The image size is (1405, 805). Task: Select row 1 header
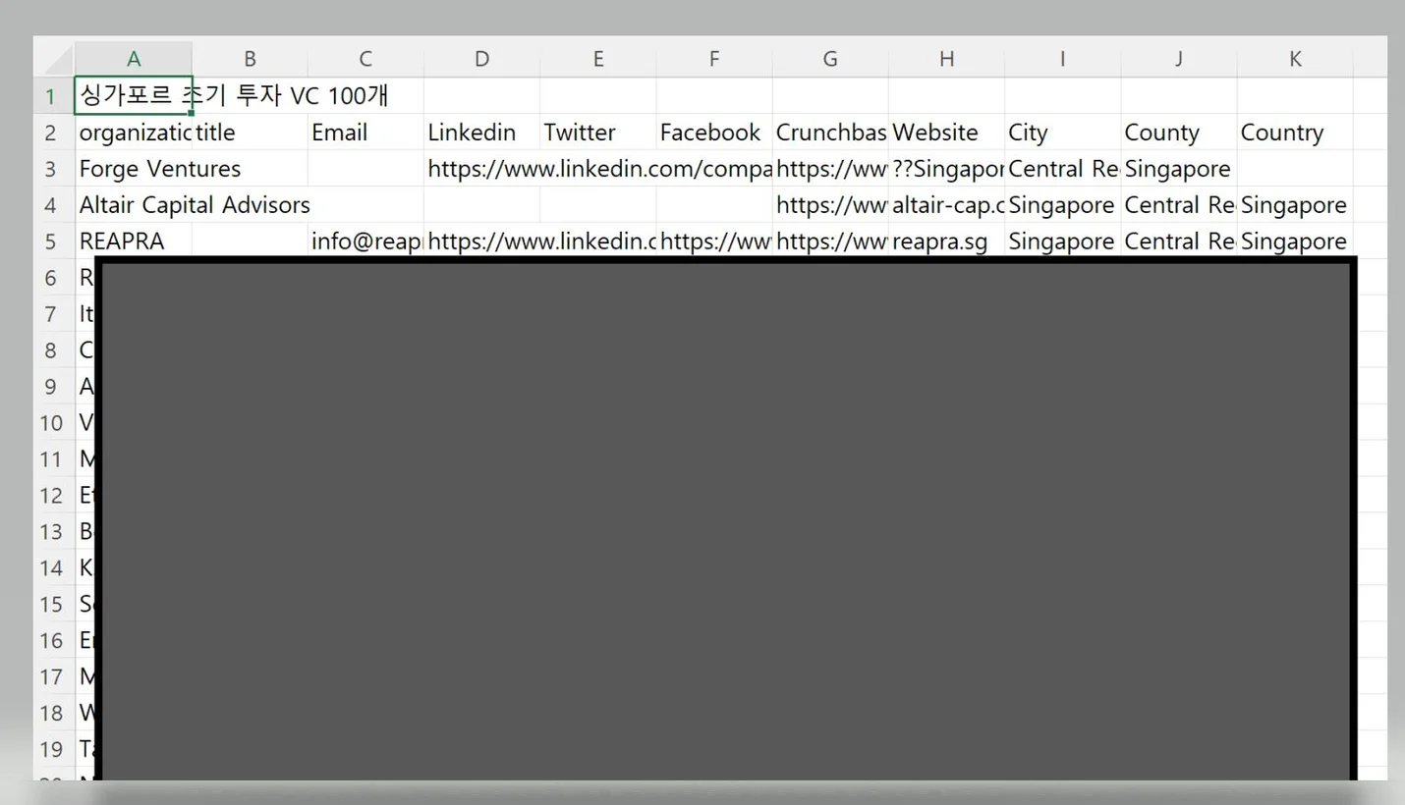54,95
